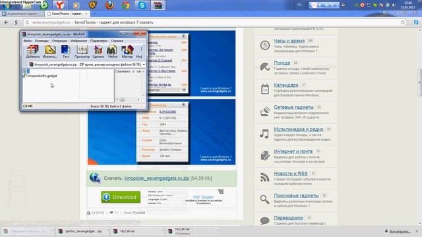The image size is (422, 237).
Task: Switch to the first browser tab
Action: pyautogui.click(x=22, y=13)
